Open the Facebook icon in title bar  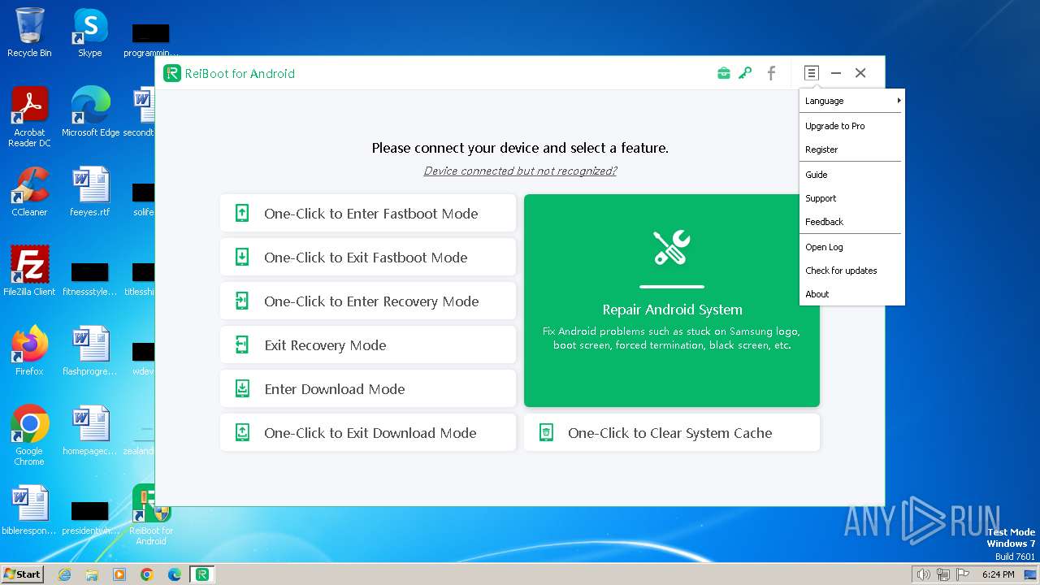(x=771, y=73)
